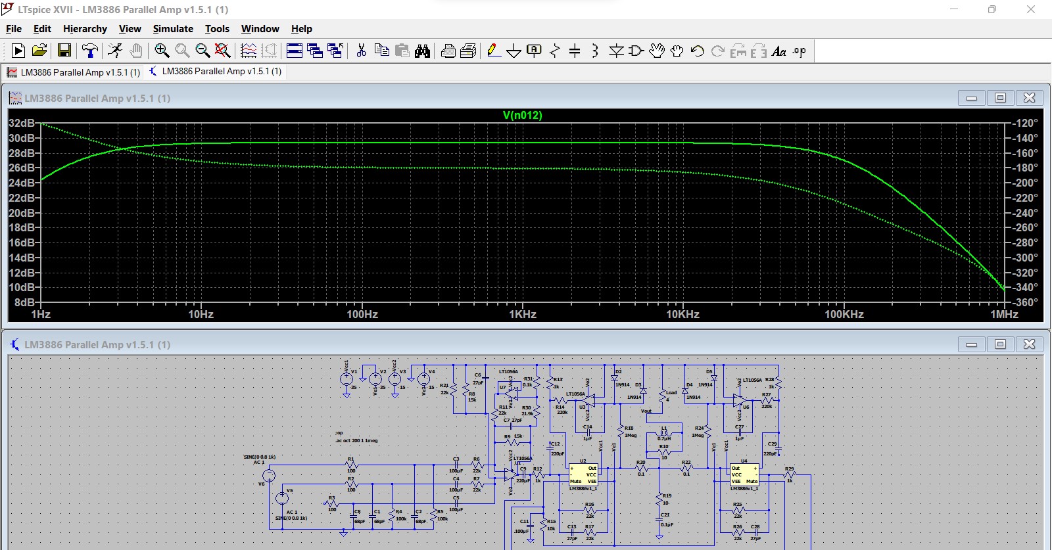Image resolution: width=1052 pixels, height=550 pixels.
Task: Save the schematic with the floppy icon
Action: pos(64,51)
